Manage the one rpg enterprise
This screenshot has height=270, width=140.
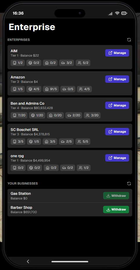click(117, 158)
